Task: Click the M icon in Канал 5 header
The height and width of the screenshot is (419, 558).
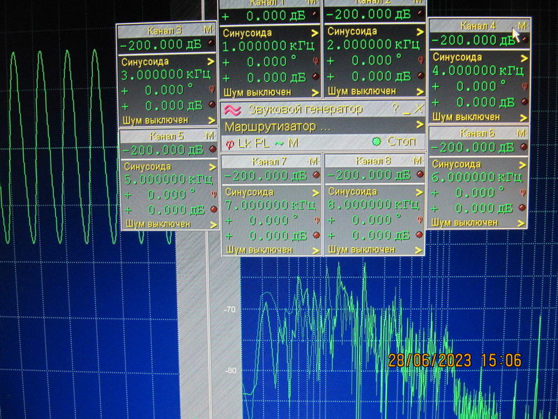Action: click(210, 135)
